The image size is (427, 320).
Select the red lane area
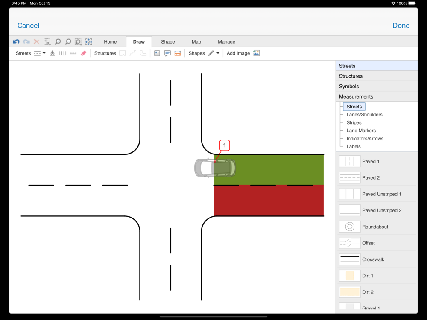pyautogui.click(x=269, y=201)
